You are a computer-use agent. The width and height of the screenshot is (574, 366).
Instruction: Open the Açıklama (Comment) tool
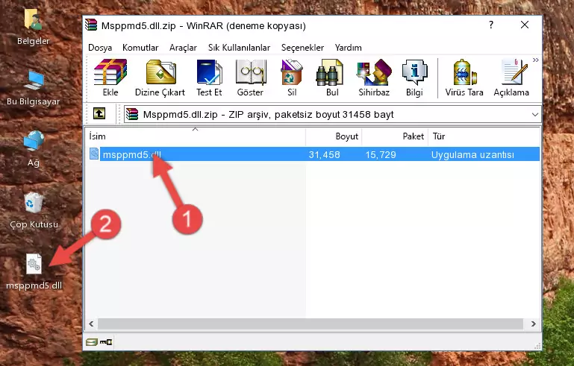pyautogui.click(x=511, y=78)
